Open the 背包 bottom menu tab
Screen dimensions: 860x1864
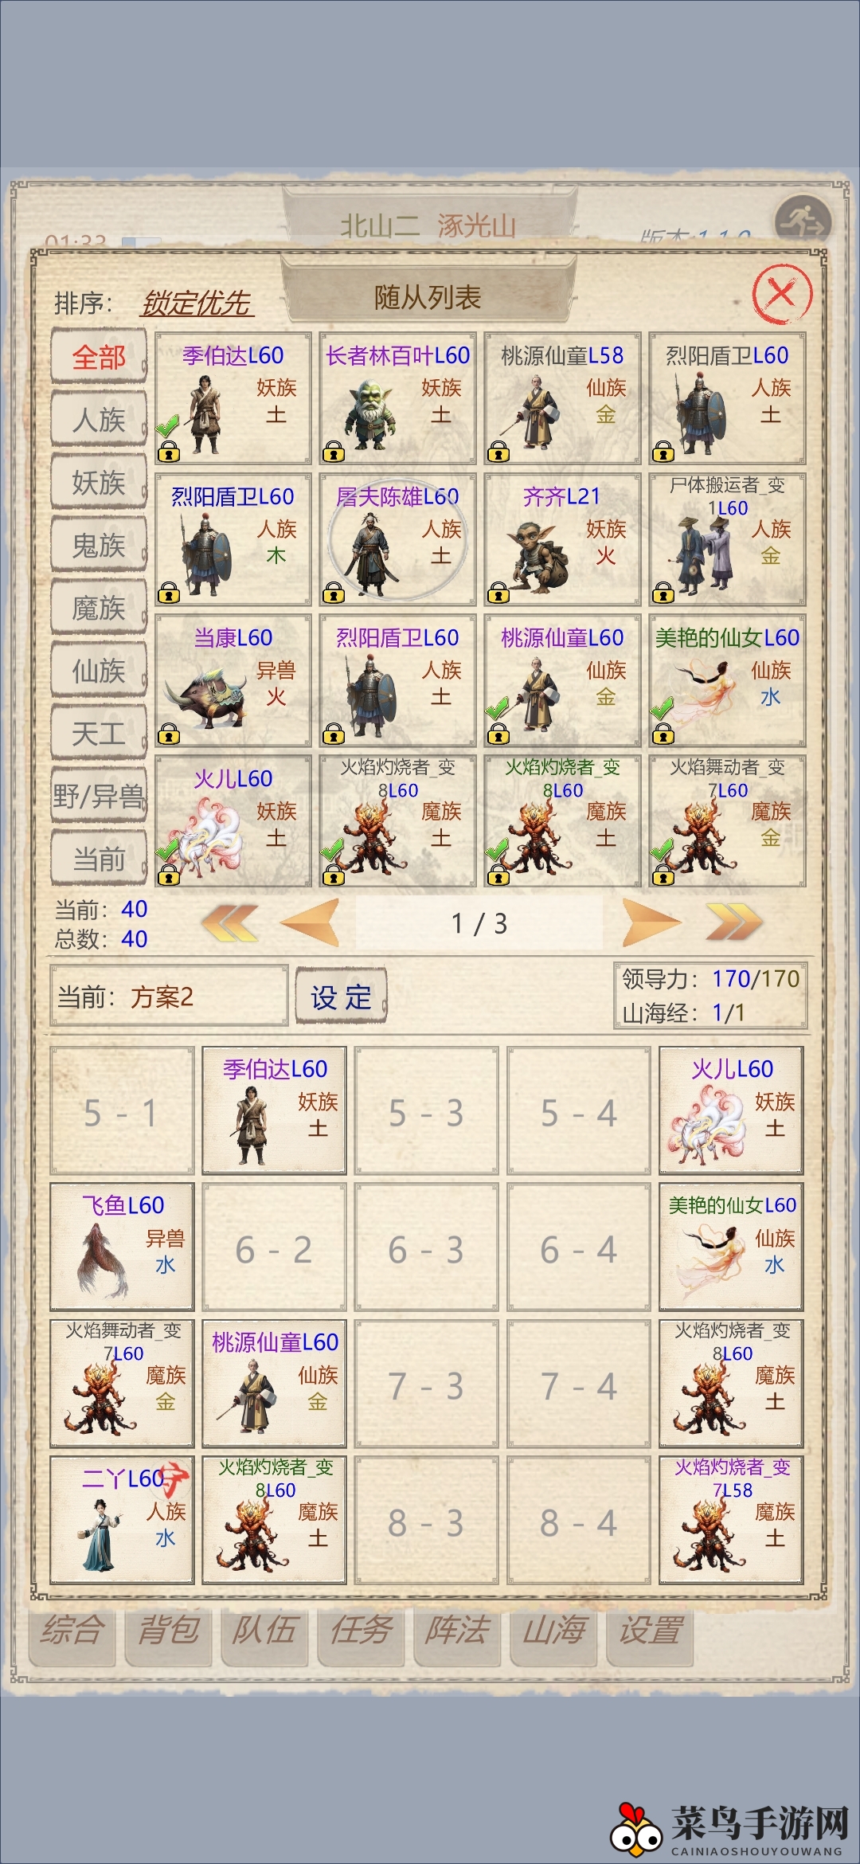tap(168, 1630)
